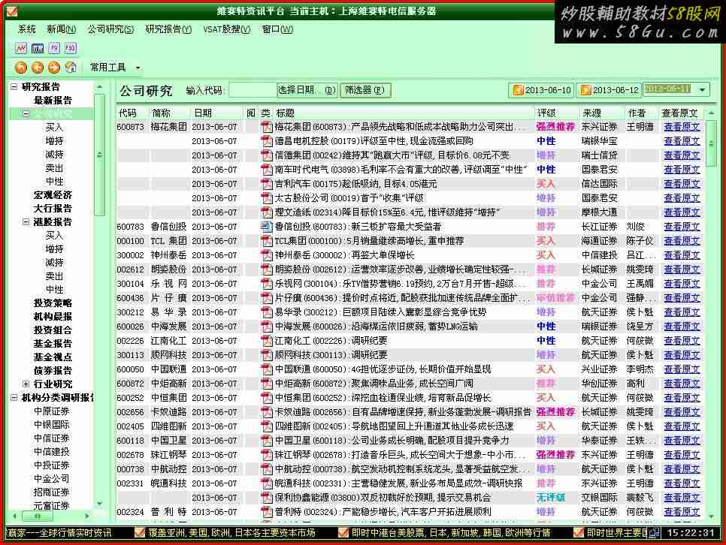Click the left tree horizontal scrollbar thumb
The image size is (726, 545).
pyautogui.click(x=37, y=516)
